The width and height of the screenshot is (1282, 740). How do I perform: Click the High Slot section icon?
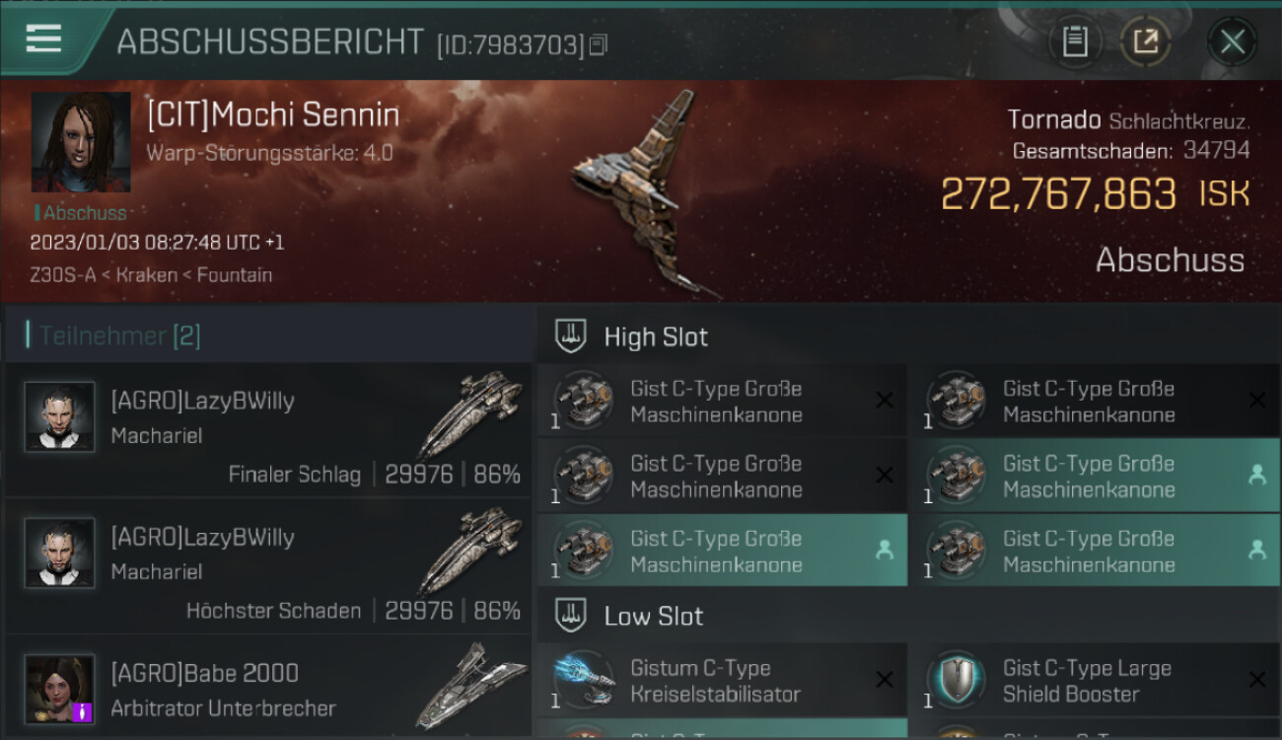[x=570, y=336]
